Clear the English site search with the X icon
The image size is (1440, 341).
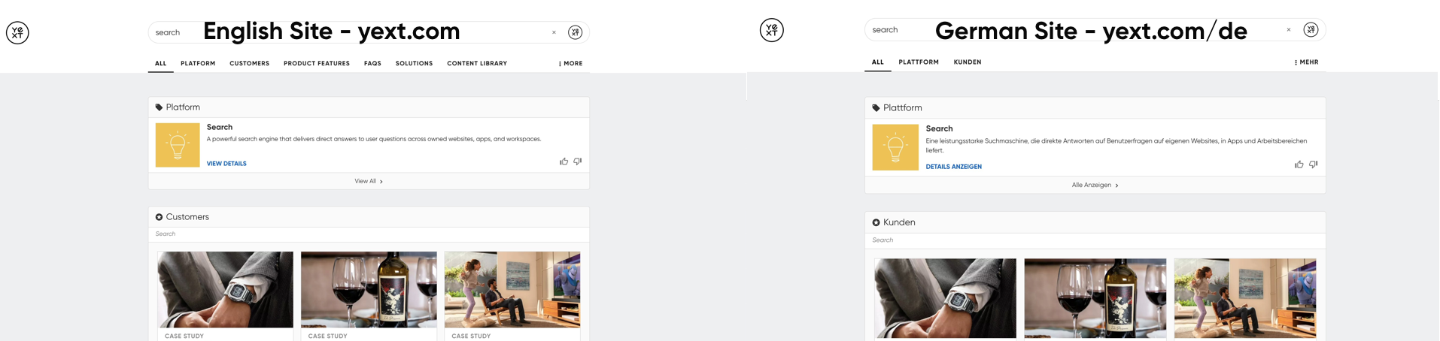554,32
